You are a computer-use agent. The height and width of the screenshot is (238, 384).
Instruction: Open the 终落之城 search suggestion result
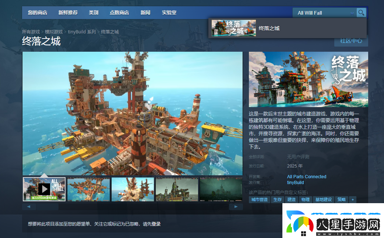click(269, 28)
